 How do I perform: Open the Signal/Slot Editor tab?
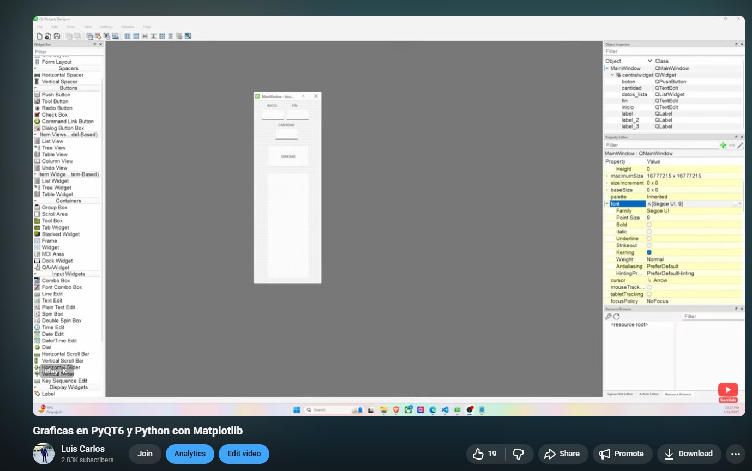coord(620,394)
